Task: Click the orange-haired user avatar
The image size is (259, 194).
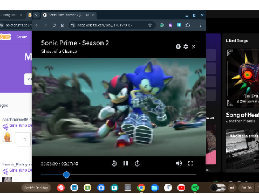Action: click(7, 137)
